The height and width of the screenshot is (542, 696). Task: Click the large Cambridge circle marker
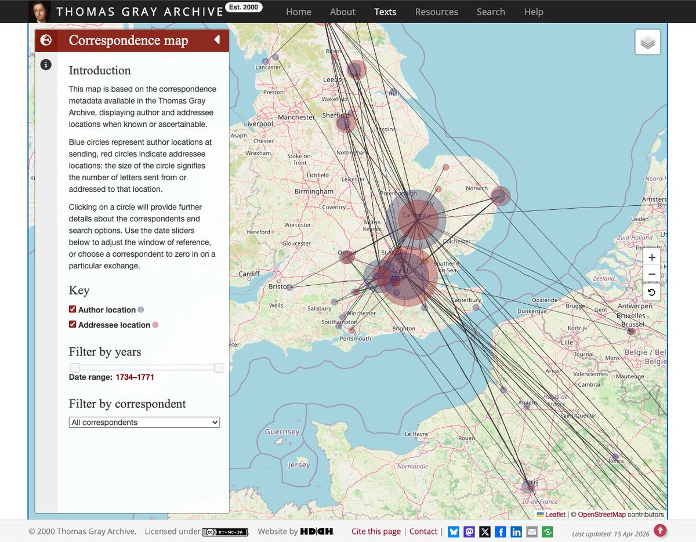coord(417,219)
